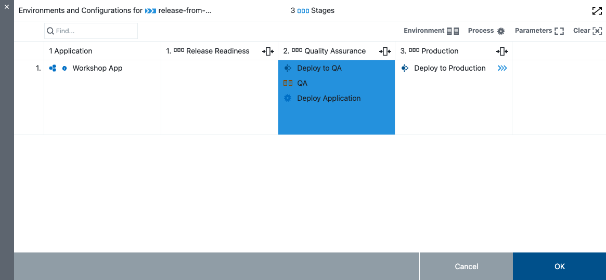Screen dimensions: 606x280
Task: Click the fullscreen expand icon
Action: pos(597,11)
